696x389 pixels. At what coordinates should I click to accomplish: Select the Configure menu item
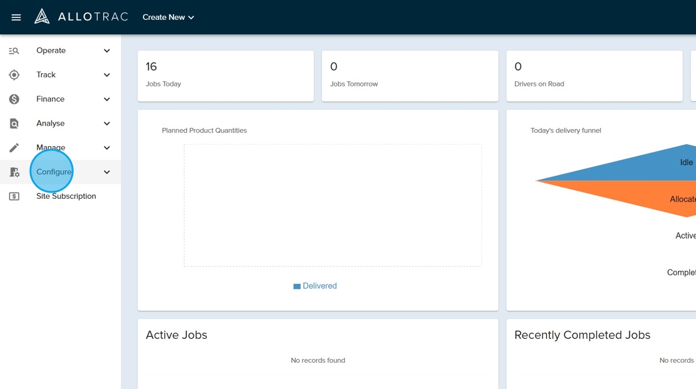[x=54, y=172]
